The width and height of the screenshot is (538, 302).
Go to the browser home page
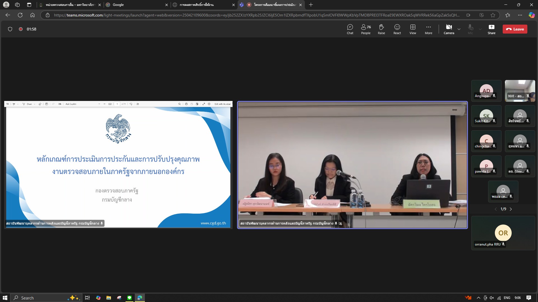tap(33, 15)
